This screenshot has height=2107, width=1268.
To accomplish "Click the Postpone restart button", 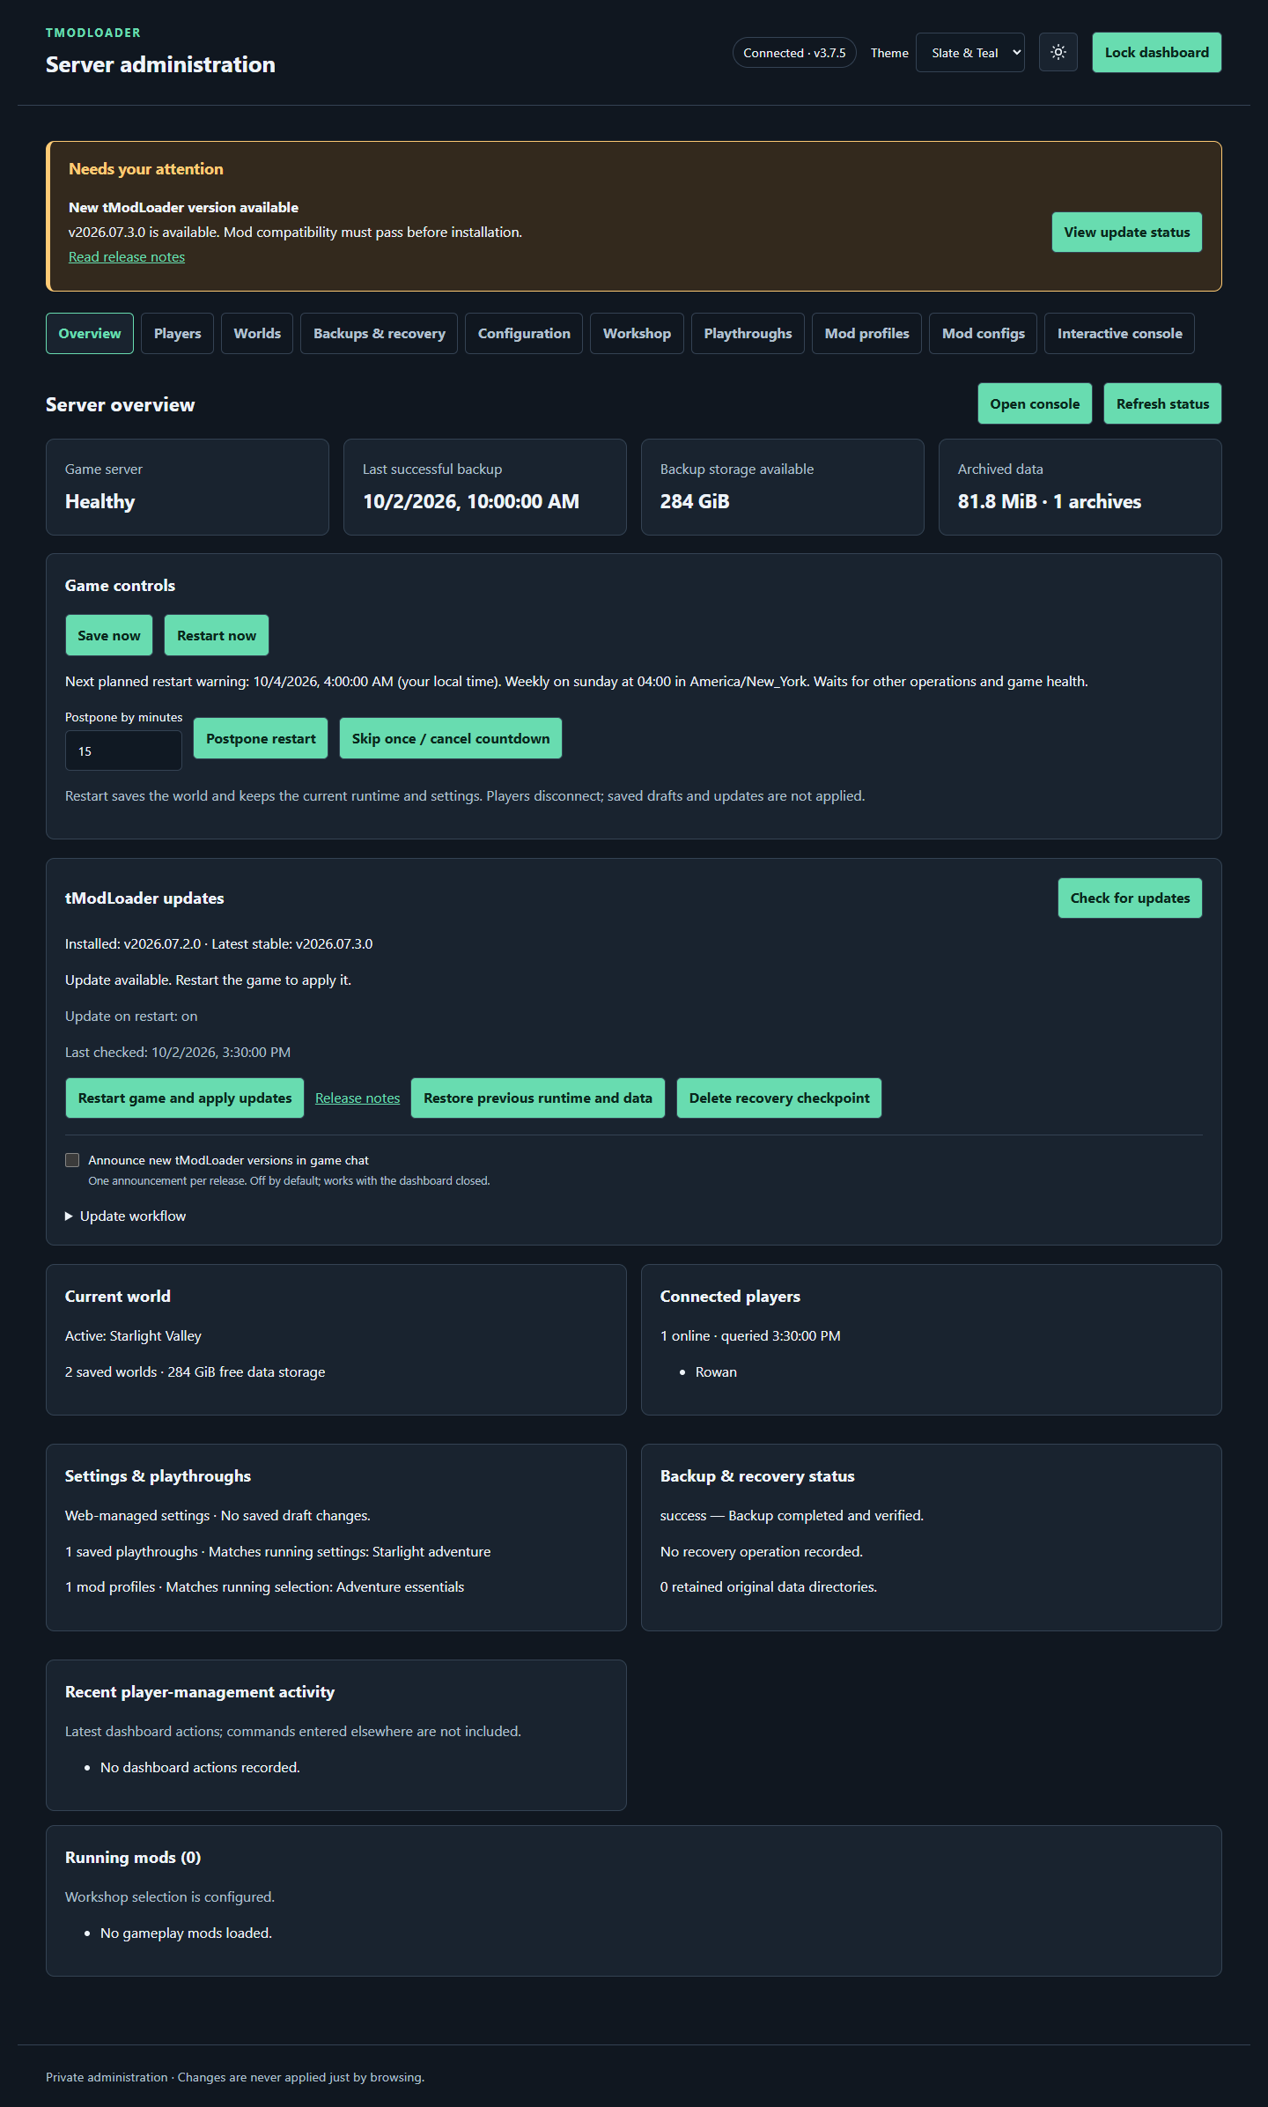I will pos(261,738).
